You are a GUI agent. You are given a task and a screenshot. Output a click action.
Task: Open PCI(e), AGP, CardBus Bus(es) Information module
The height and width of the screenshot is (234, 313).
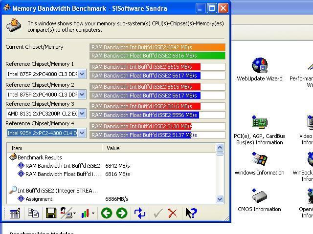260,130
